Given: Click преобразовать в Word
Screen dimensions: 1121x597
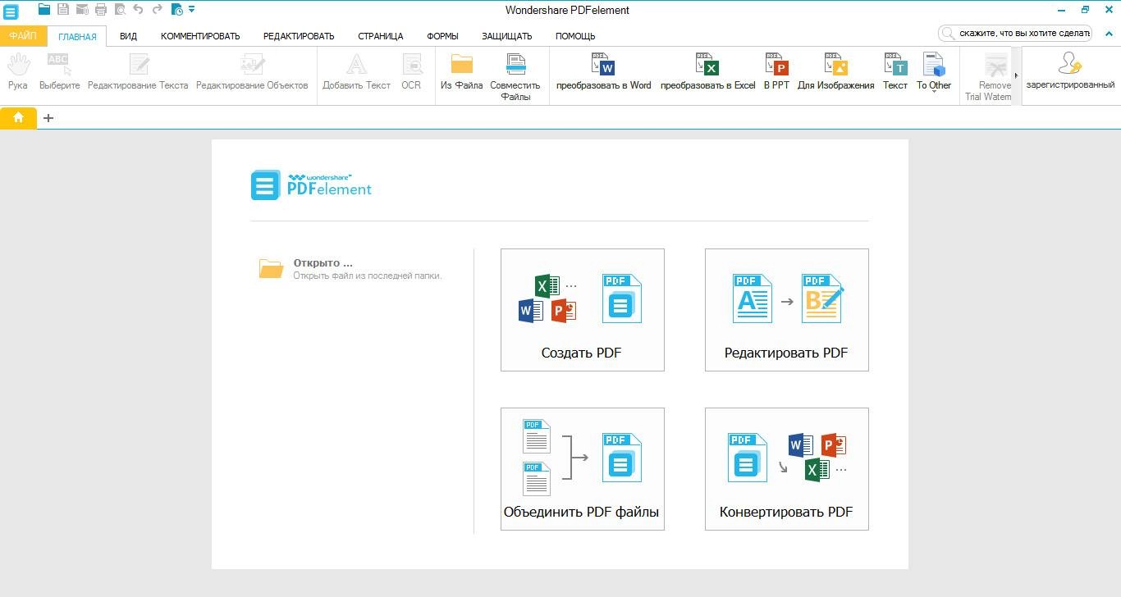Looking at the screenshot, I should [x=603, y=71].
